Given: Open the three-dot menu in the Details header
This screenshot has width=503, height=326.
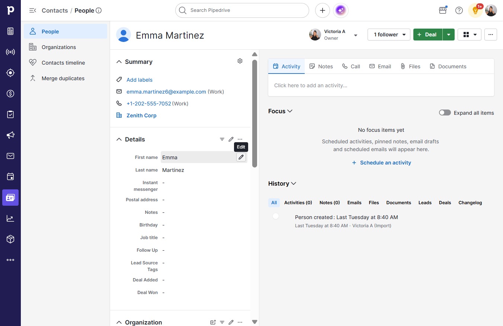Looking at the screenshot, I should 240,139.
